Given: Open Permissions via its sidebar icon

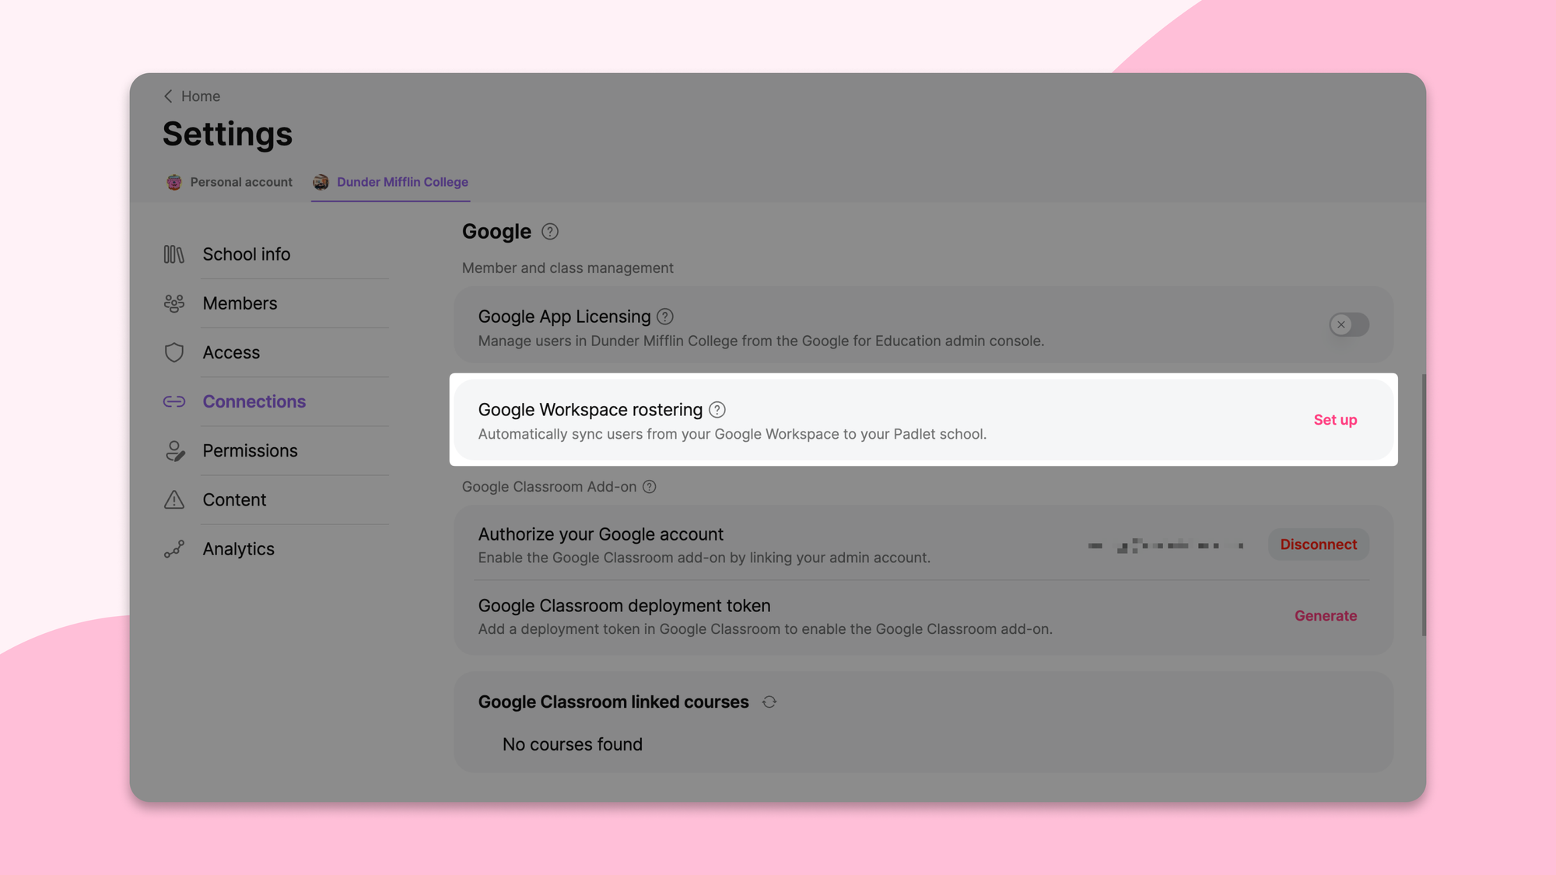Looking at the screenshot, I should coord(174,450).
